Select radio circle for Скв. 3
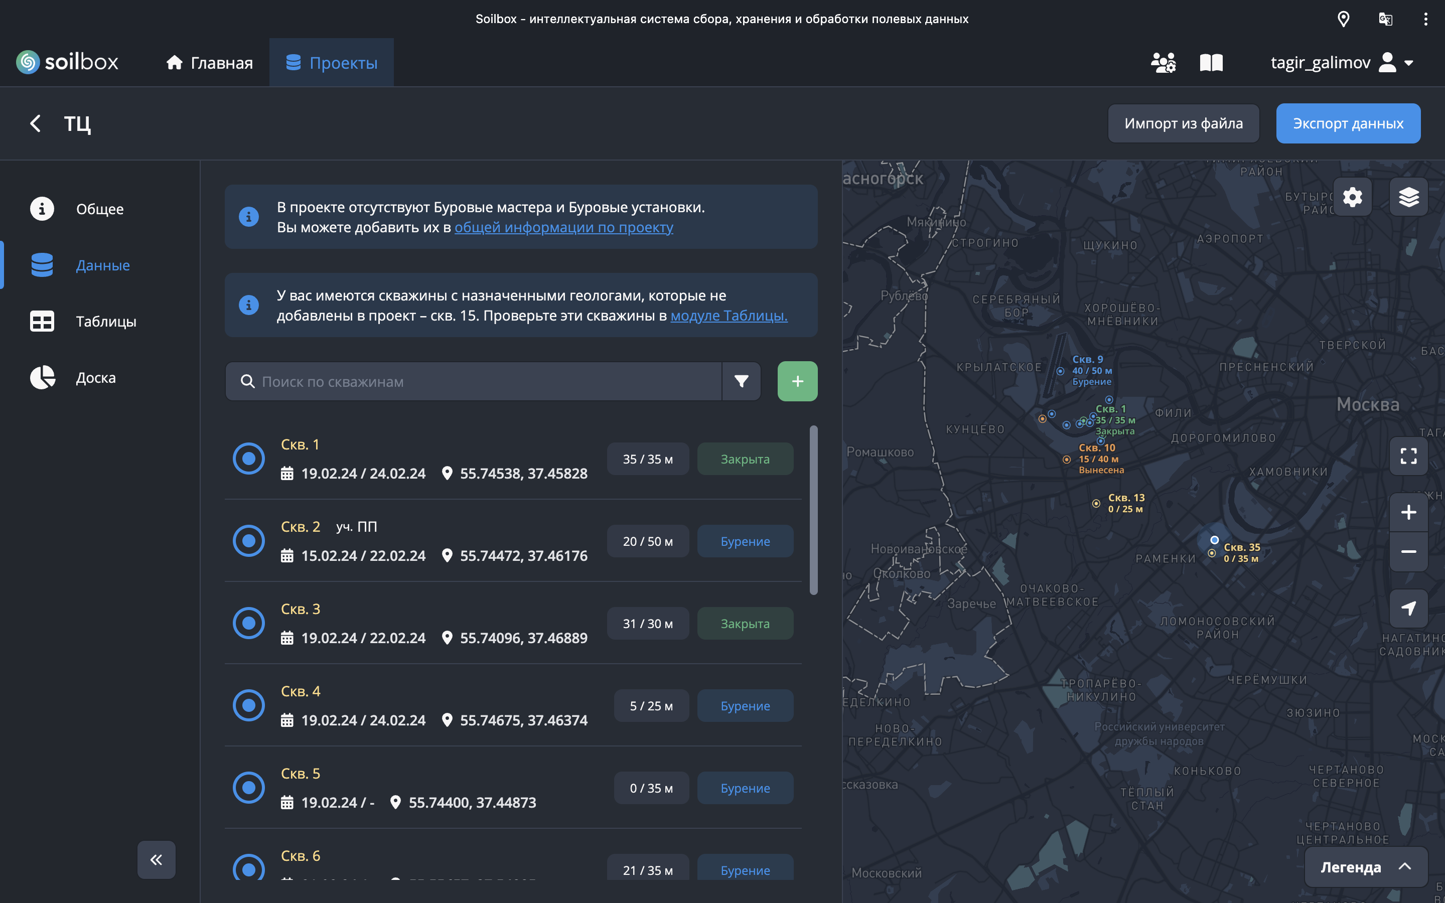The width and height of the screenshot is (1445, 903). pyautogui.click(x=249, y=623)
